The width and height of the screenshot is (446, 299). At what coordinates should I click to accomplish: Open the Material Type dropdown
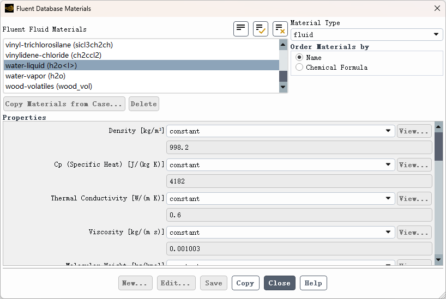(366, 35)
